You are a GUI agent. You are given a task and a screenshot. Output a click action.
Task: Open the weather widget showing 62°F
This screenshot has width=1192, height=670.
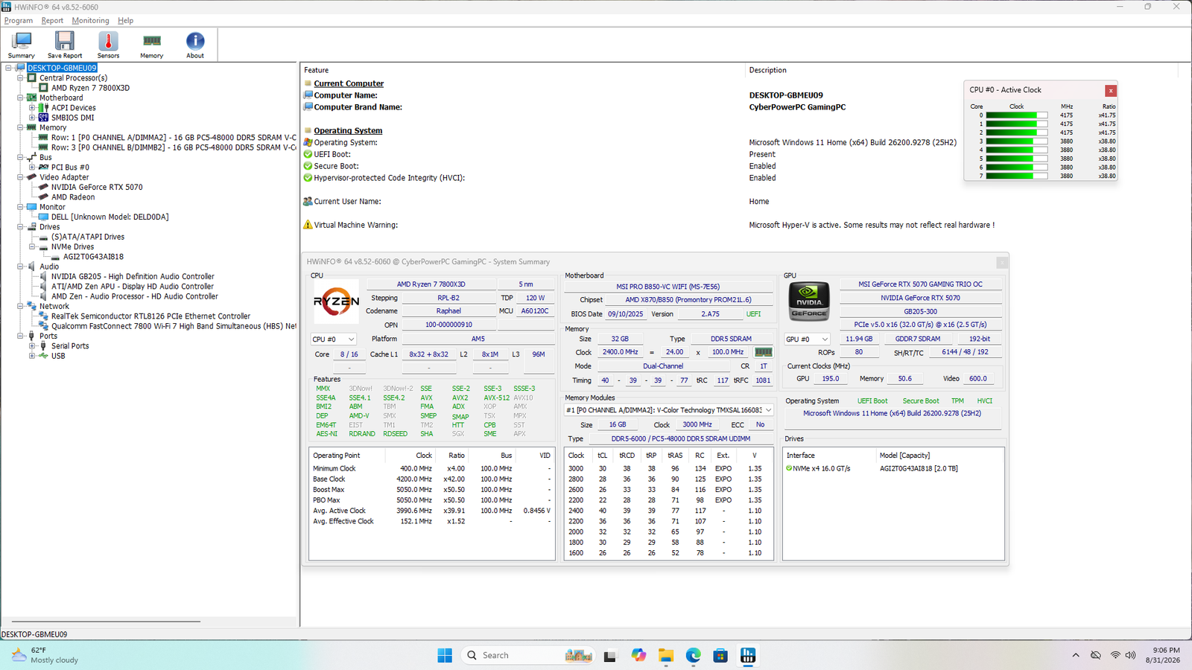point(45,655)
